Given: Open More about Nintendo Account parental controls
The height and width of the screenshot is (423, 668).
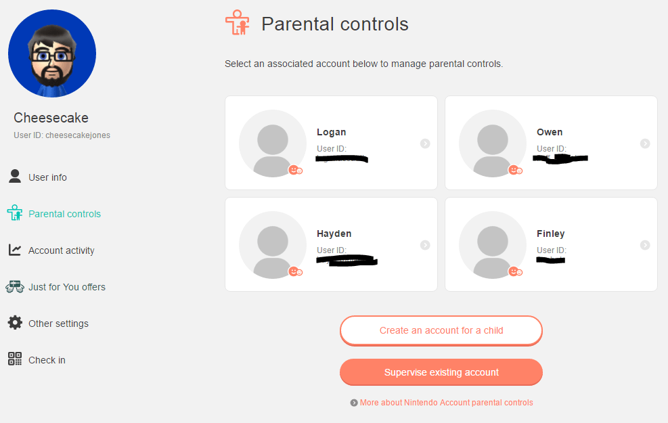Looking at the screenshot, I should point(446,403).
